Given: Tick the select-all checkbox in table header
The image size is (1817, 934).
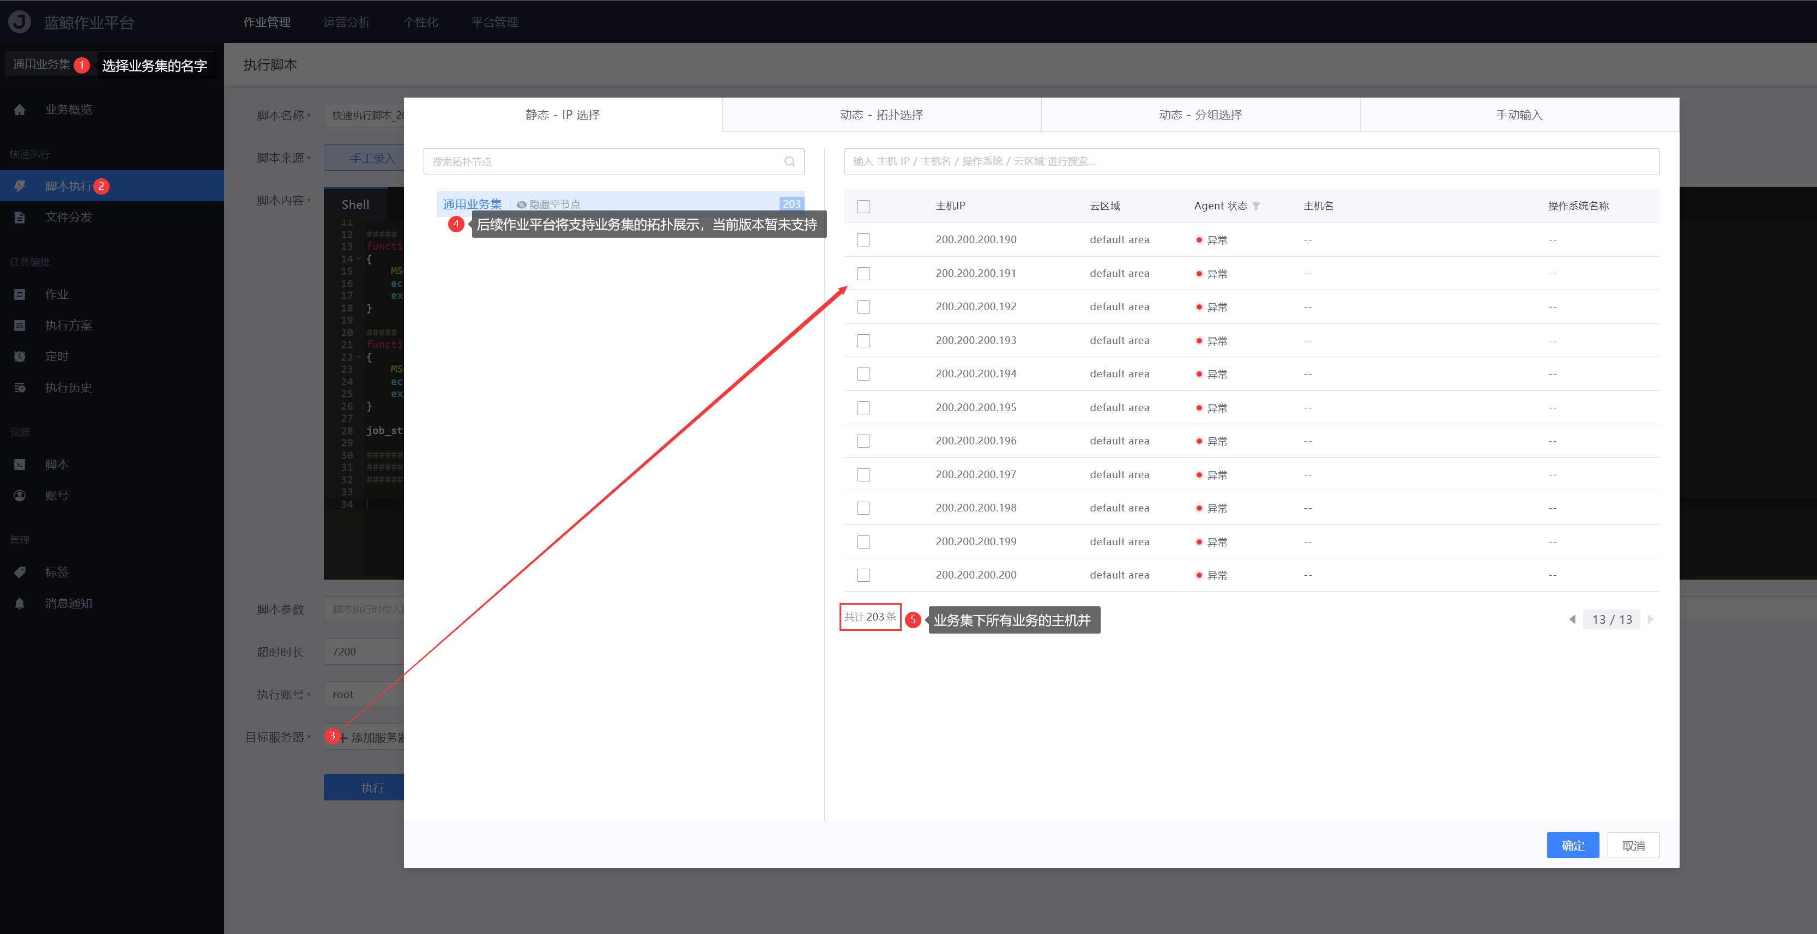Looking at the screenshot, I should pos(864,206).
